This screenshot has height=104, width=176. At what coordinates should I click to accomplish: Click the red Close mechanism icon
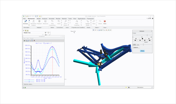click(105, 21)
